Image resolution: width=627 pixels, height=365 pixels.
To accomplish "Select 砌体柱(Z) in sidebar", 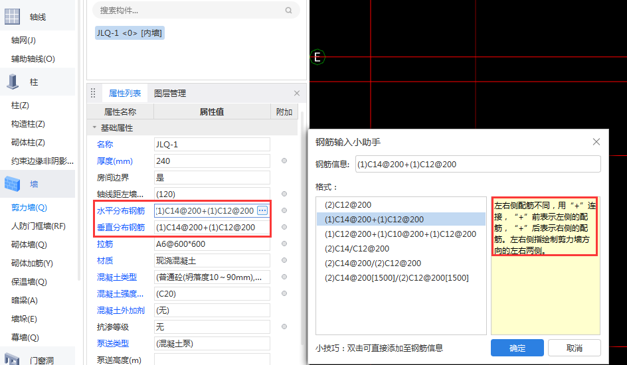I will (28, 142).
